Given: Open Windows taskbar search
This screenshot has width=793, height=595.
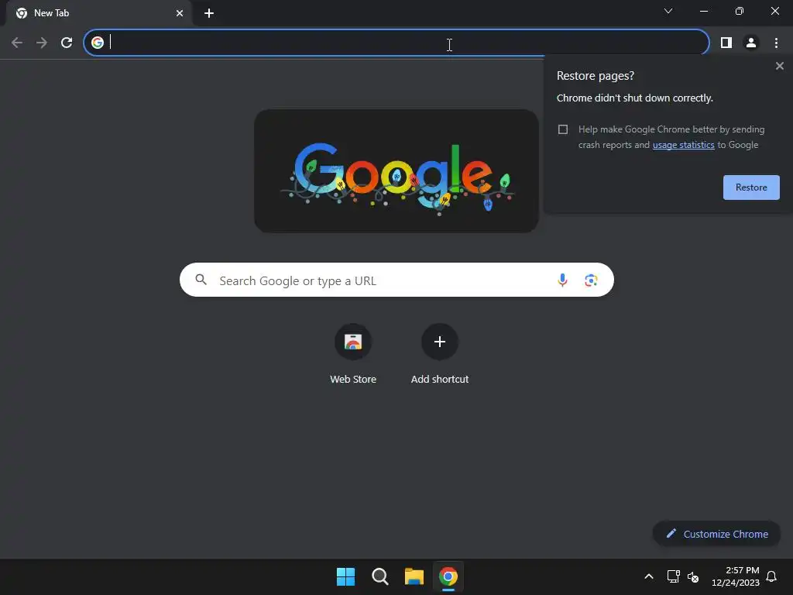Looking at the screenshot, I should [379, 576].
